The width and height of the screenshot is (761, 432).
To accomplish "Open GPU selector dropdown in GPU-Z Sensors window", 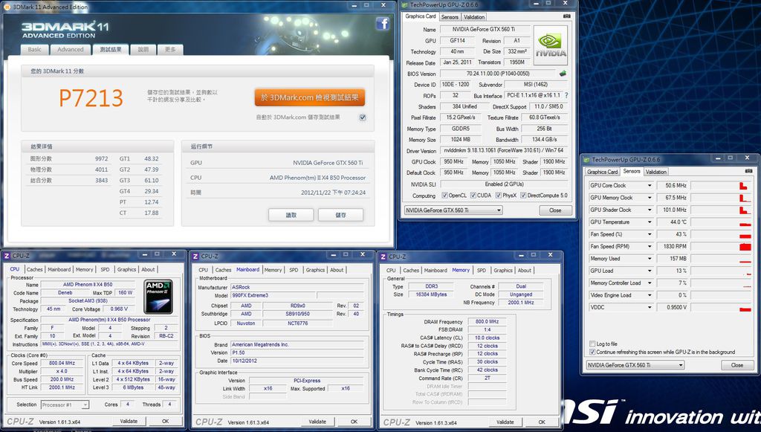I will [x=635, y=365].
